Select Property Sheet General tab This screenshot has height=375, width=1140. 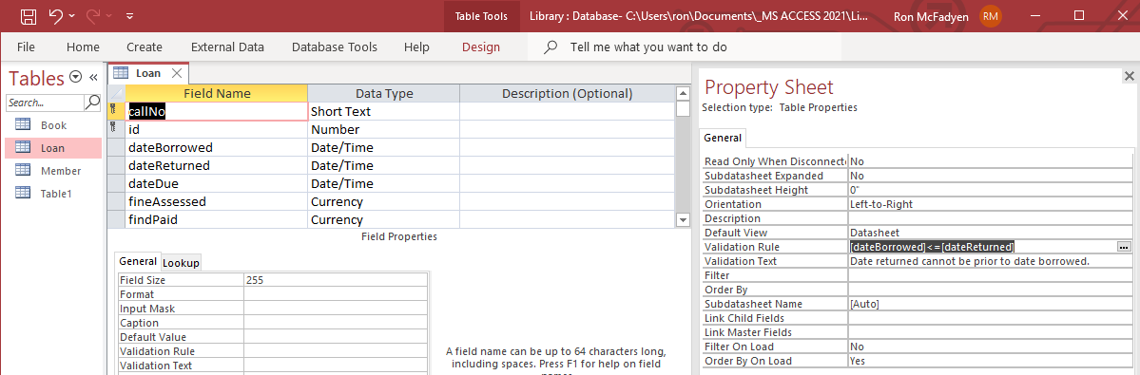(723, 138)
